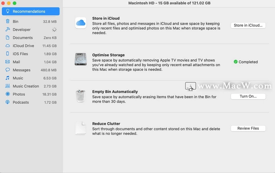Click the green Completed checkmark icon
Image resolution: width=275 pixels, height=173 pixels.
tap(235, 62)
